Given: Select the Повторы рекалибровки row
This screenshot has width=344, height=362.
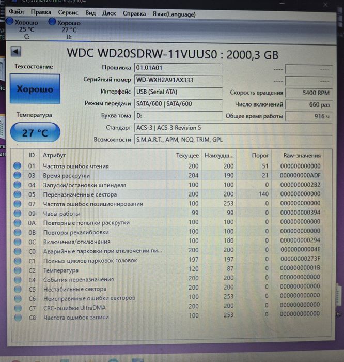Looking at the screenshot, I should 167,232.
